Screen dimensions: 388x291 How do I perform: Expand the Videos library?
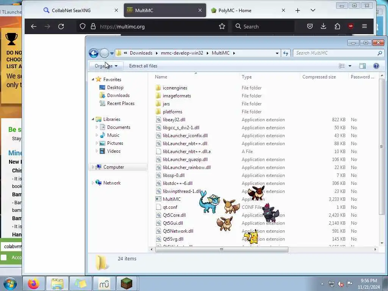(x=97, y=151)
